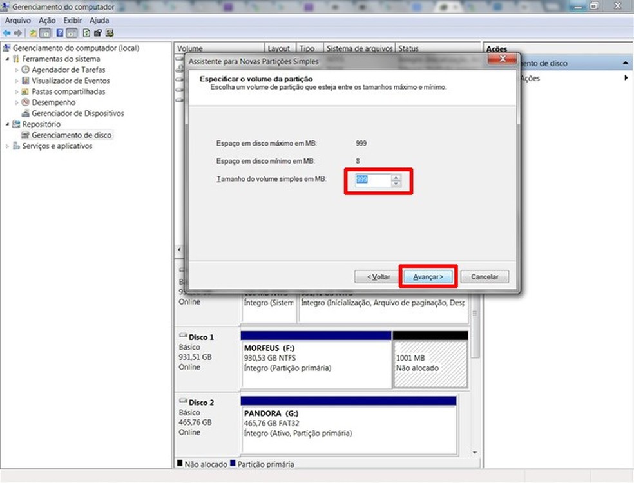Expand Visualizador de Eventos branch
Viewport: 634px width, 483px height.
point(17,81)
